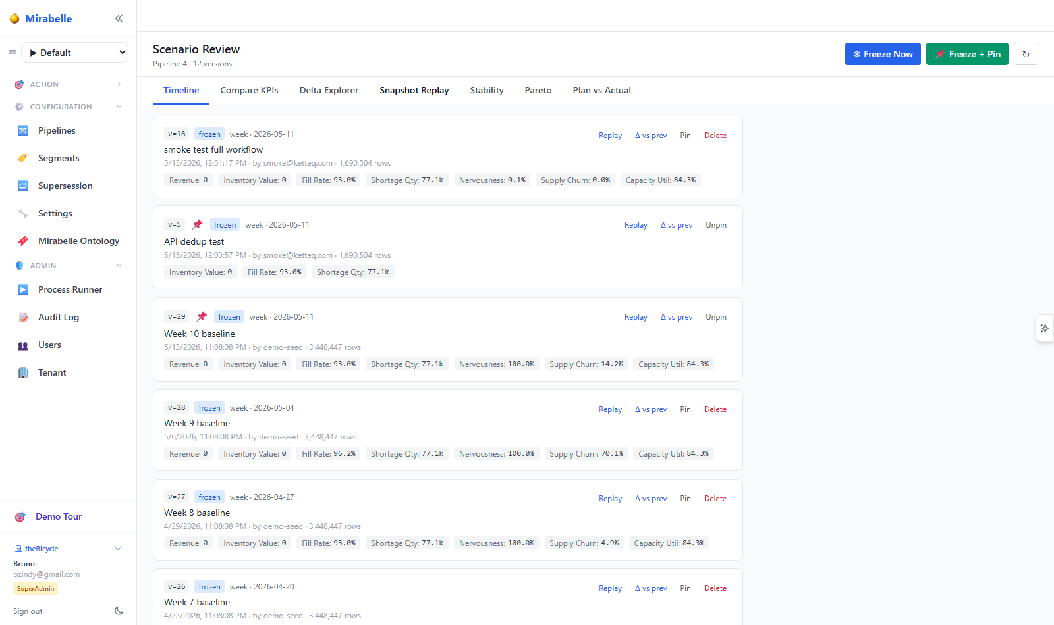Unpin the Week 10 baseline version
Screen dimensions: 1054x625
click(x=716, y=317)
